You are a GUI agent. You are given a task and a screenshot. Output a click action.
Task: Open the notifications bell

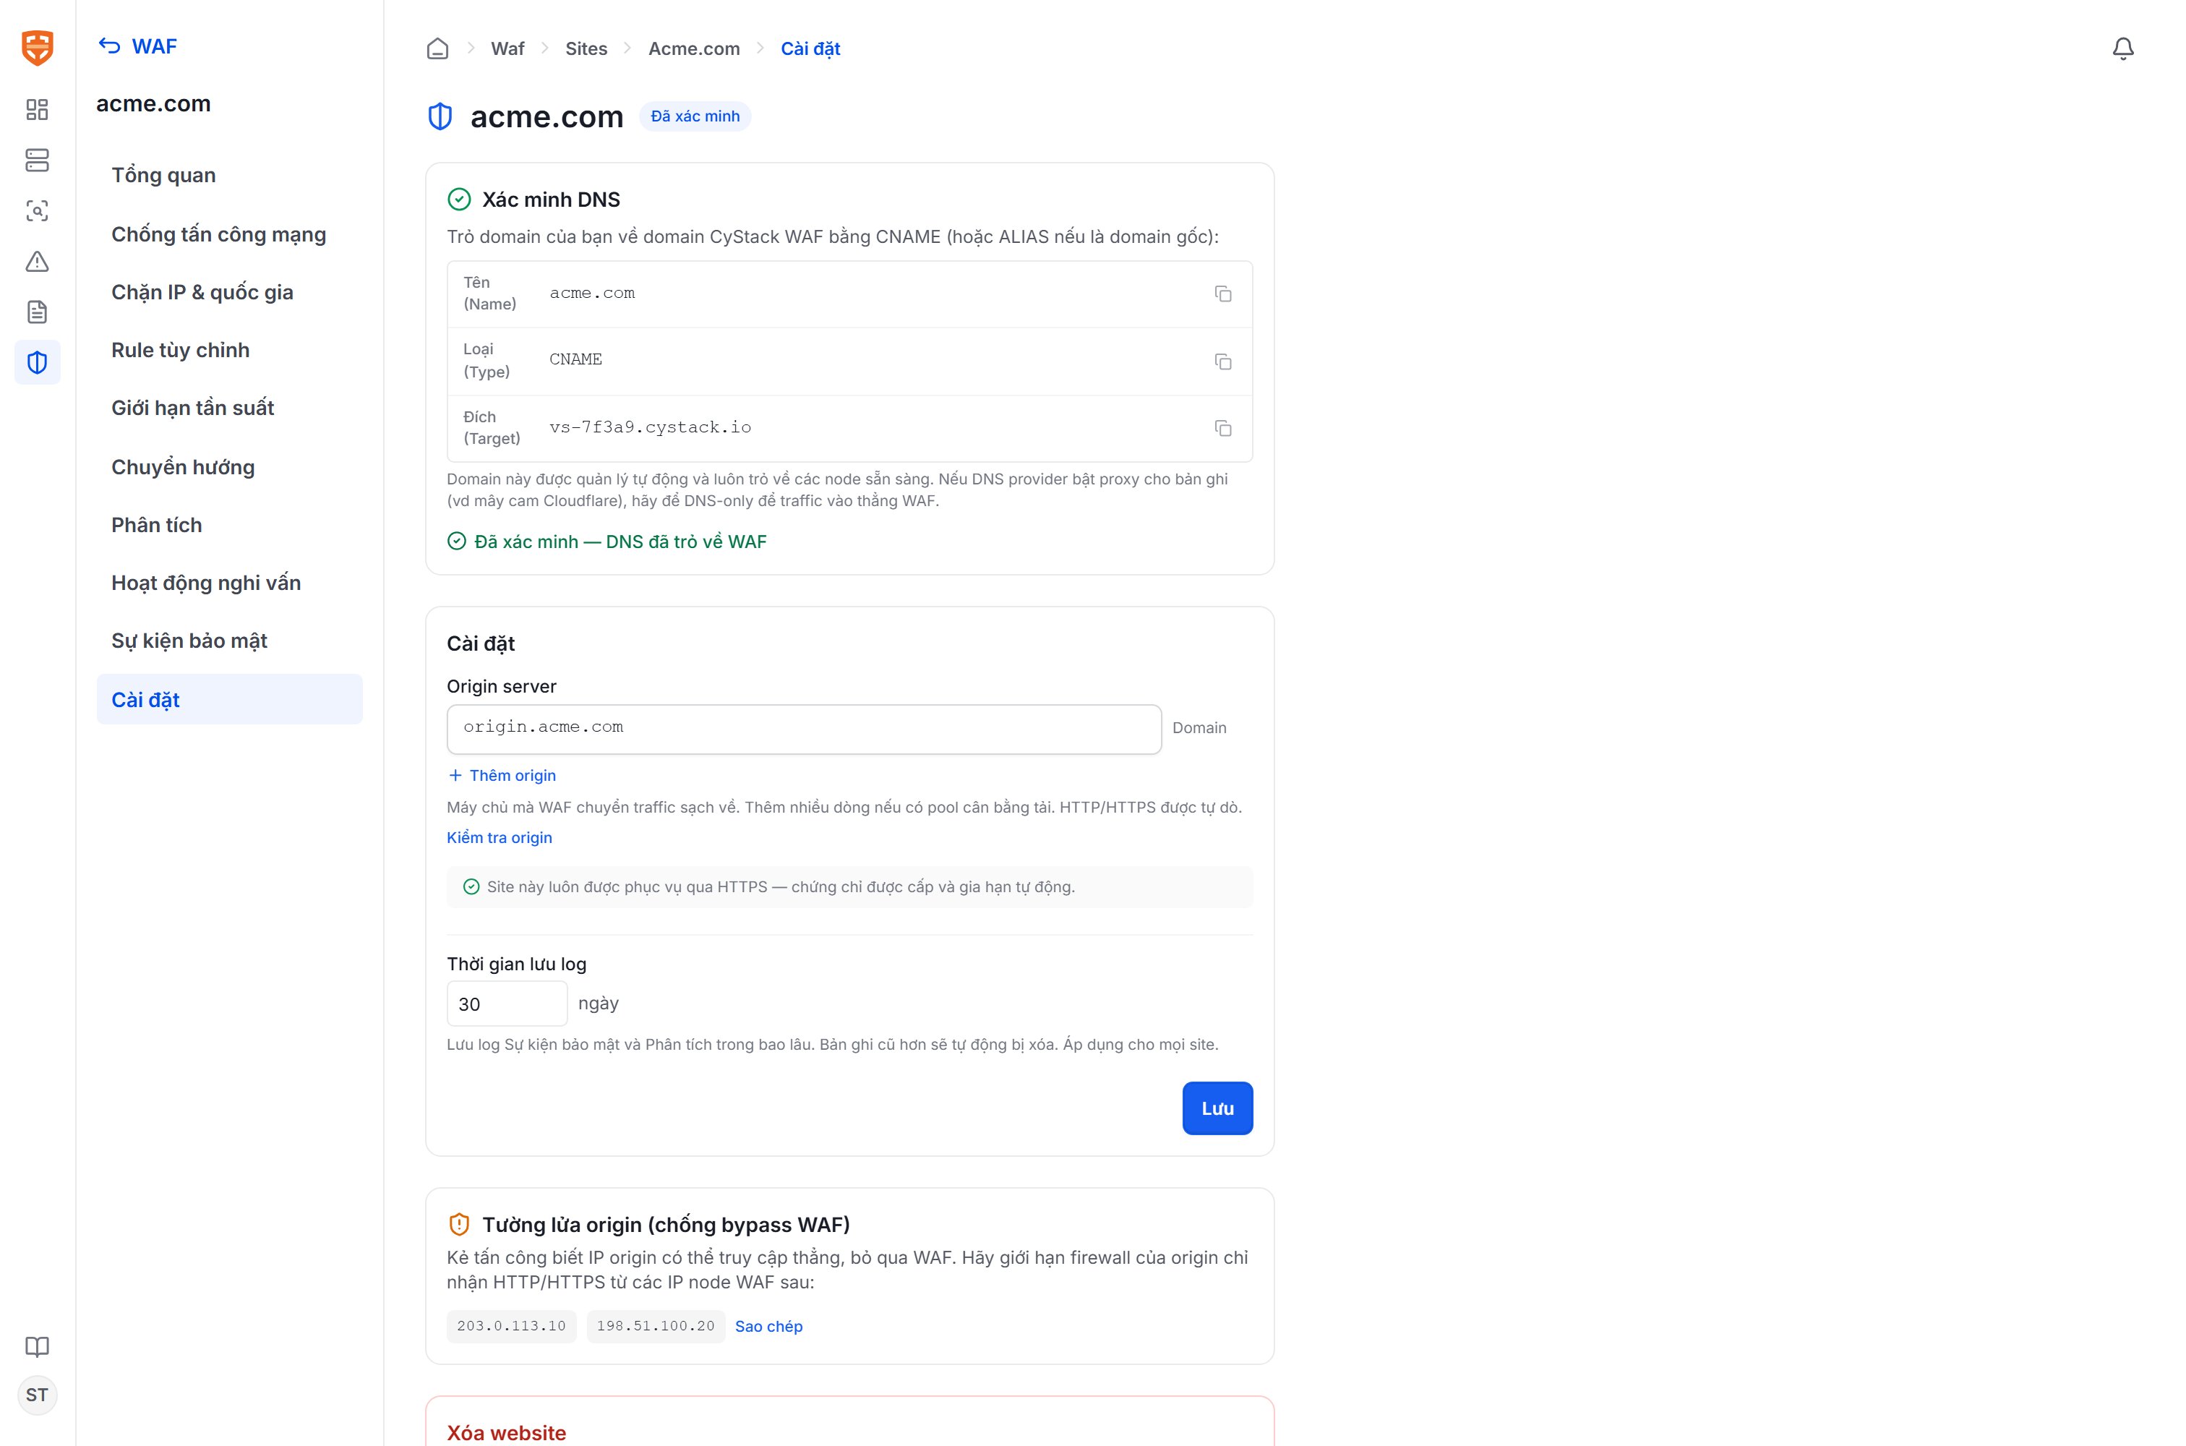2122,49
